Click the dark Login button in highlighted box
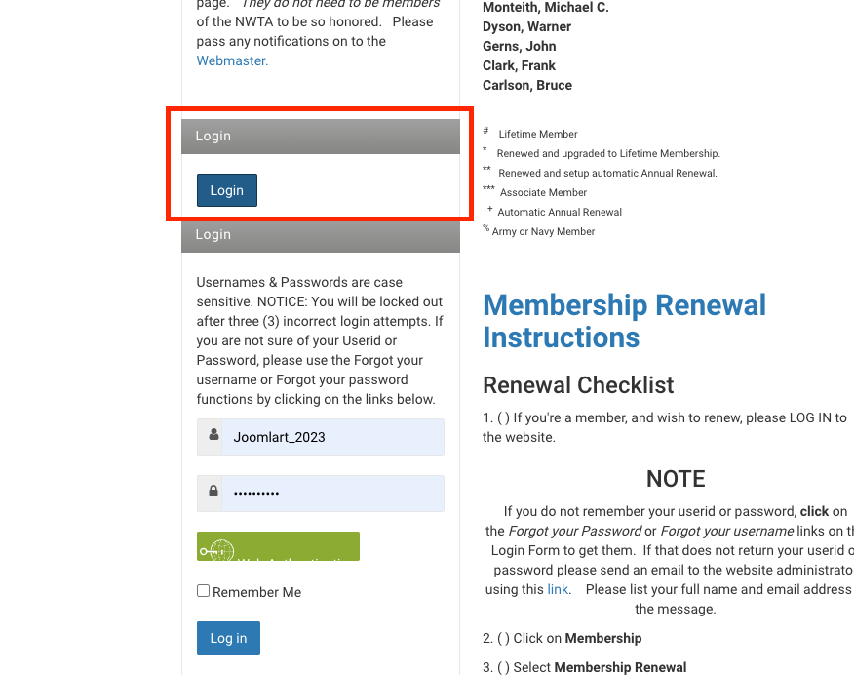The width and height of the screenshot is (854, 675). tap(226, 190)
